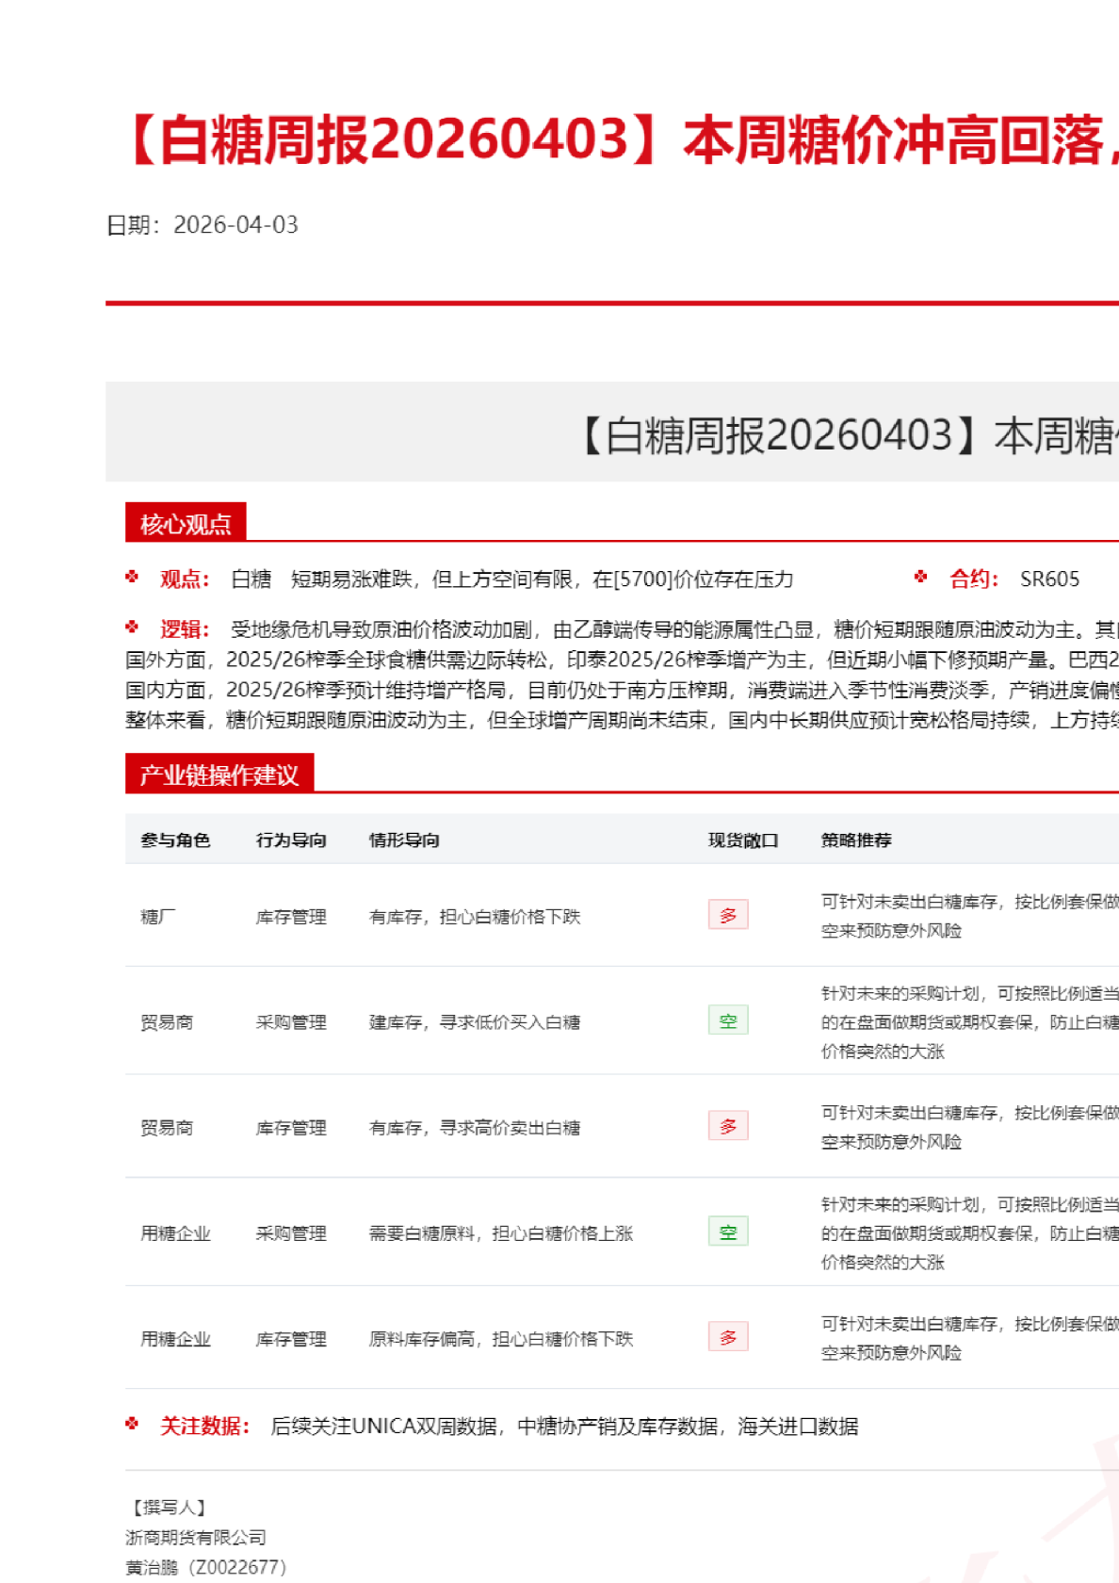Click the SR605 contract code
The image size is (1119, 1583).
click(x=1049, y=579)
